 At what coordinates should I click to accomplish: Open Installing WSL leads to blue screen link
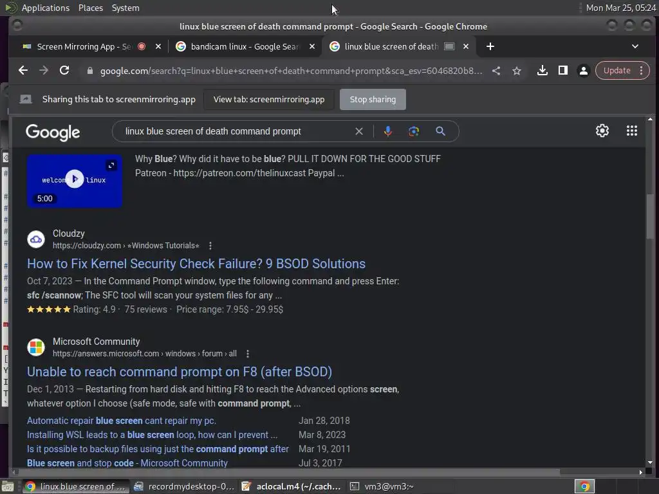(x=152, y=435)
